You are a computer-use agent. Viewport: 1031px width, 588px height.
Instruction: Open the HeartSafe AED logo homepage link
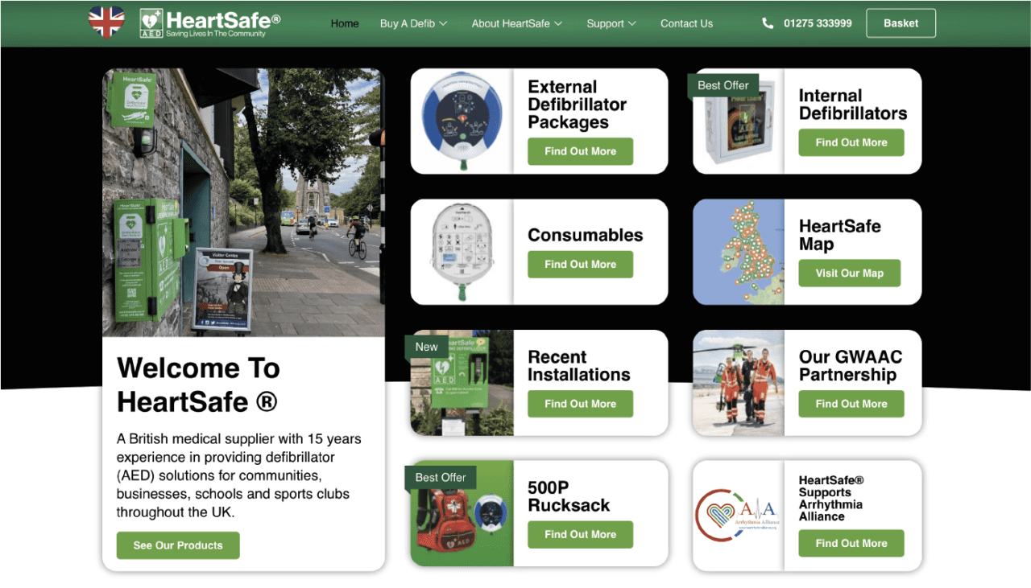click(210, 23)
